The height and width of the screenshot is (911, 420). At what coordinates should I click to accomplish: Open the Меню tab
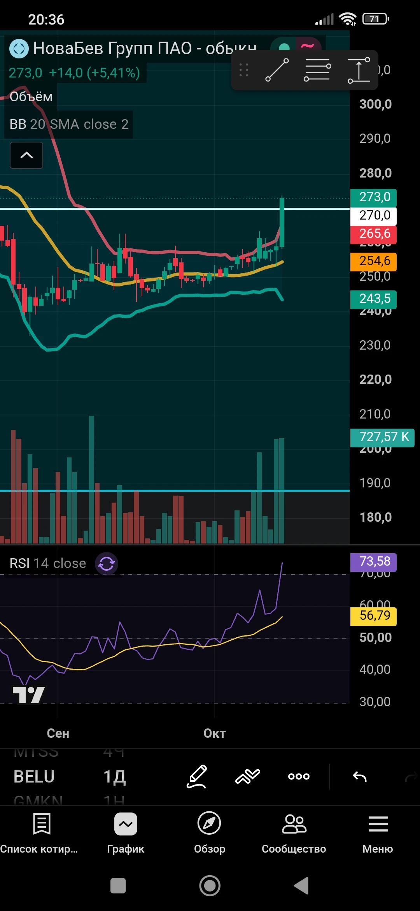378,832
